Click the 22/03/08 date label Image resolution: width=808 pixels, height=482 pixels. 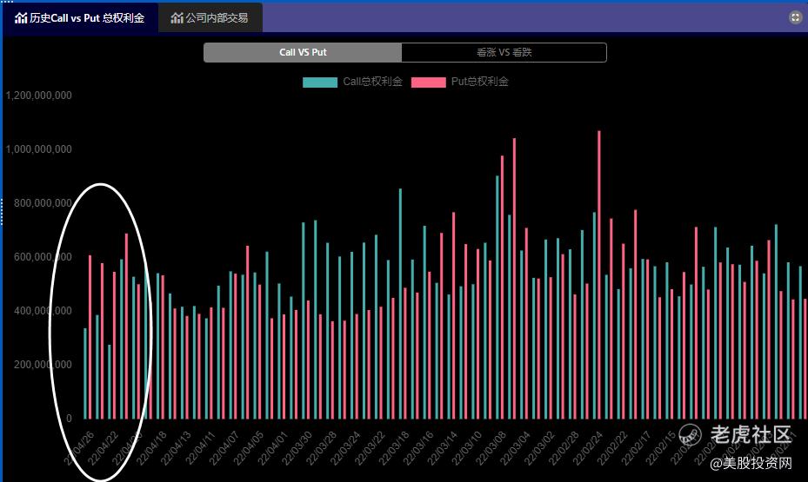pyautogui.click(x=490, y=448)
